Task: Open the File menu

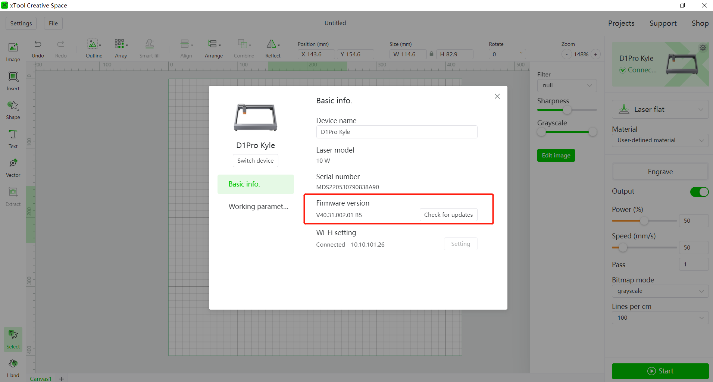Action: [53, 23]
